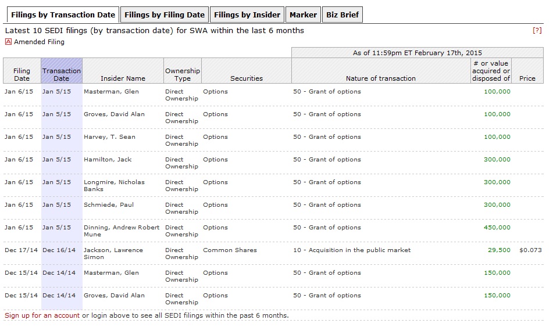This screenshot has width=553, height=327.
Task: Open the Biz Brief tab
Action: tap(342, 15)
